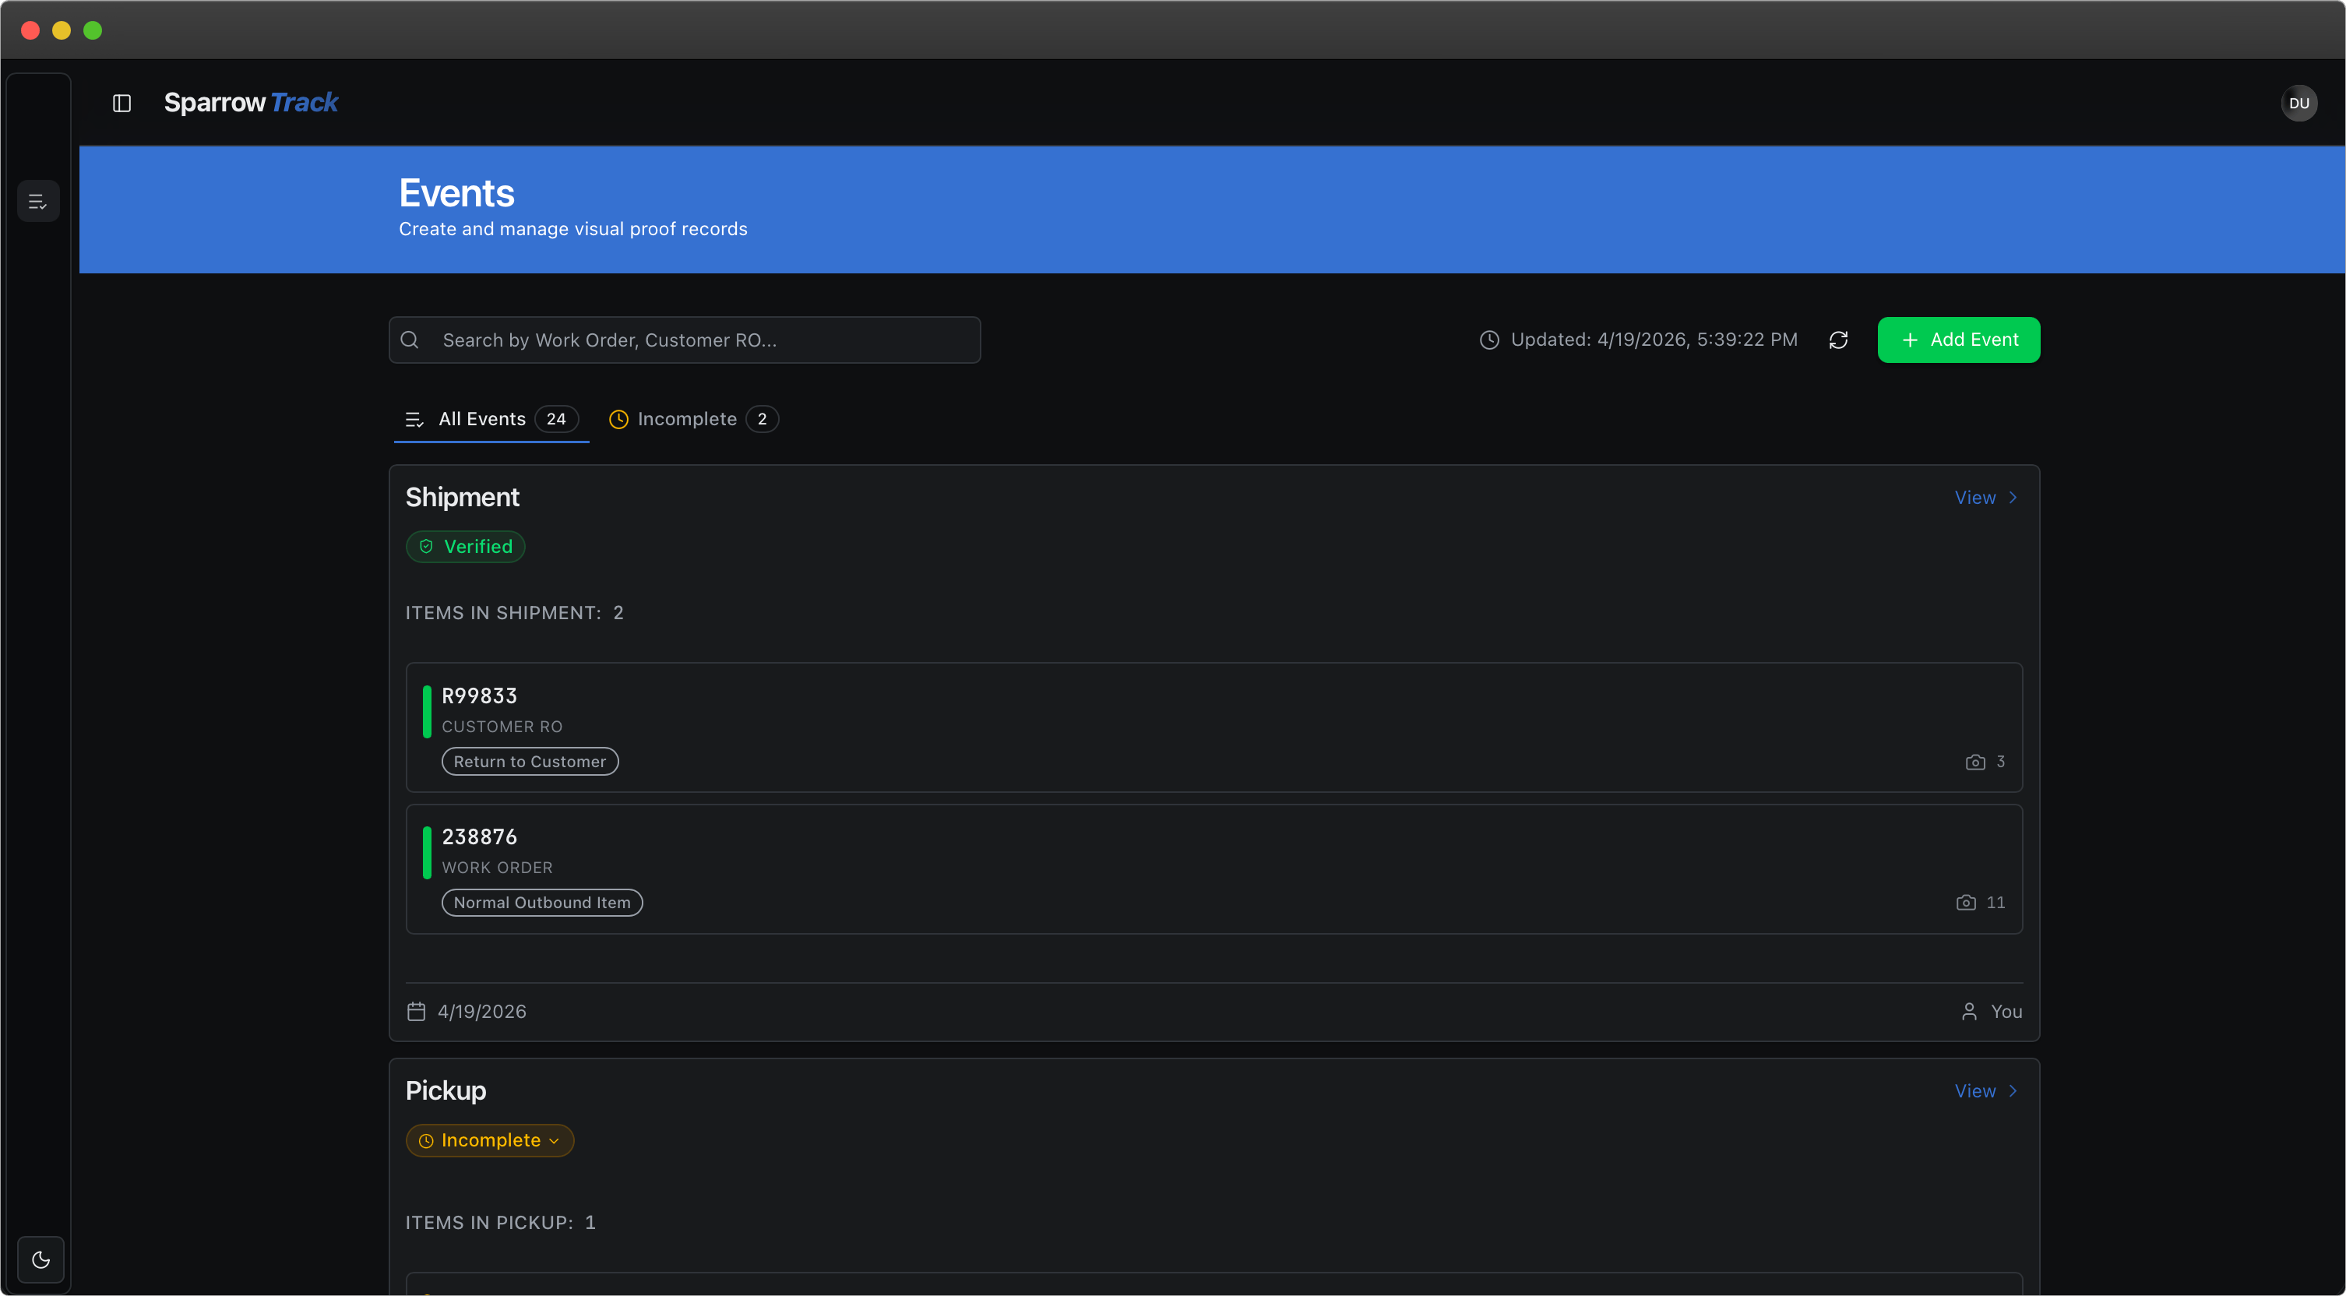Click the ITEMS IN PICKUP: 1 label
Screen dimensions: 2346x1296
pos(500,1222)
